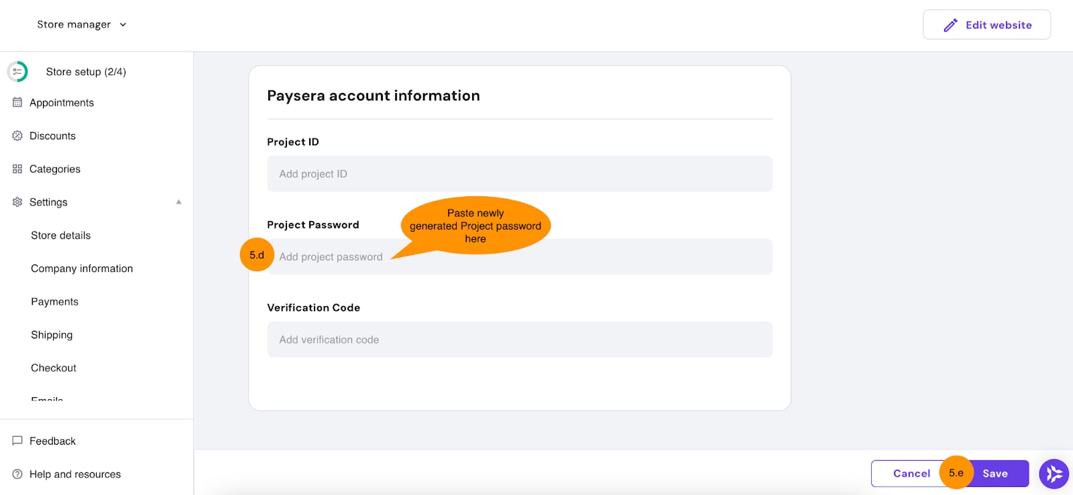Click the Verification Code input field
This screenshot has width=1073, height=495.
point(519,340)
